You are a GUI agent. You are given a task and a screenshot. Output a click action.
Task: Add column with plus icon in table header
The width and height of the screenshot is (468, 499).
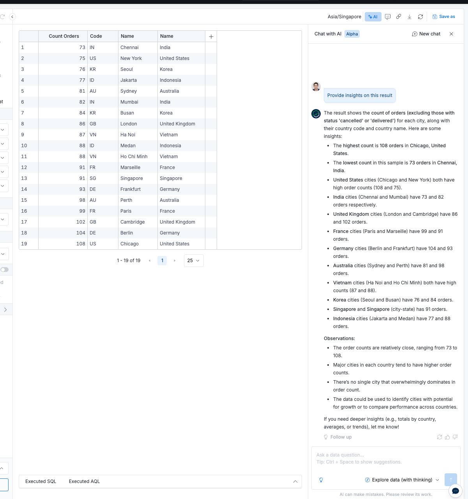[211, 36]
